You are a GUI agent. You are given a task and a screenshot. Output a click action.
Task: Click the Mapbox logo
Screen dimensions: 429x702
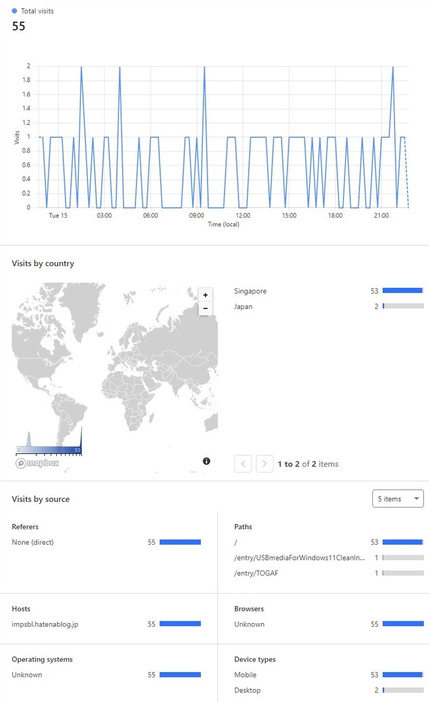coord(37,463)
